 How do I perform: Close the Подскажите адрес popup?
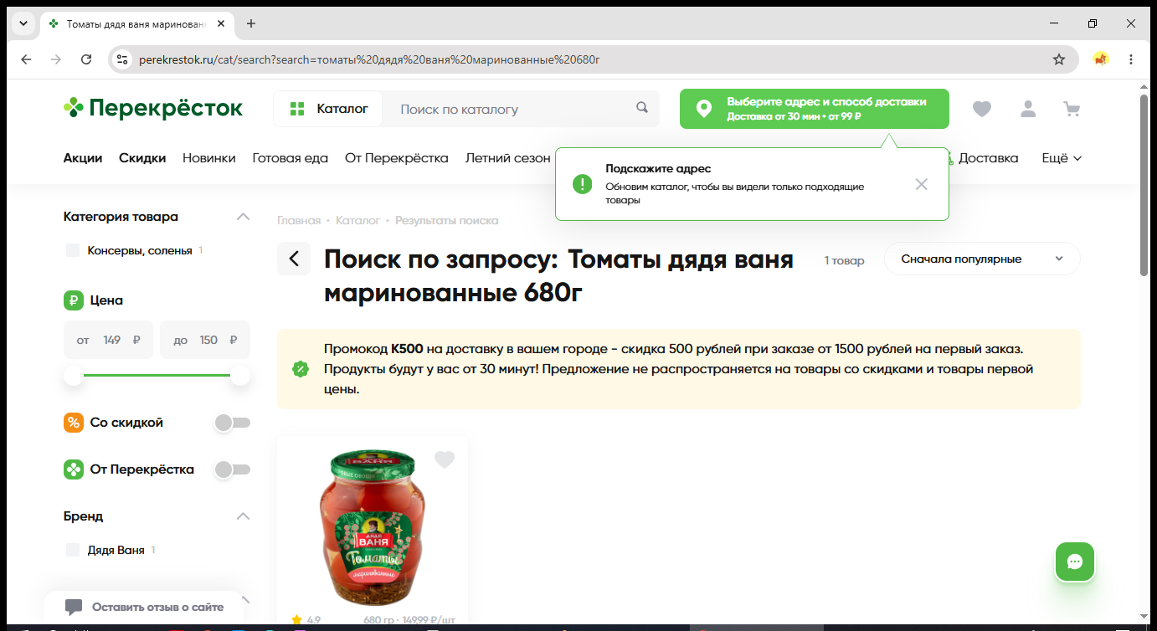click(x=922, y=184)
